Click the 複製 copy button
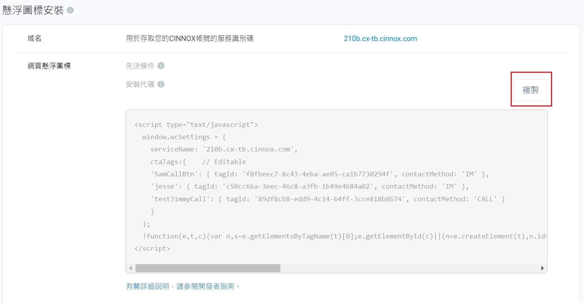This screenshot has width=584, height=304. pos(530,90)
